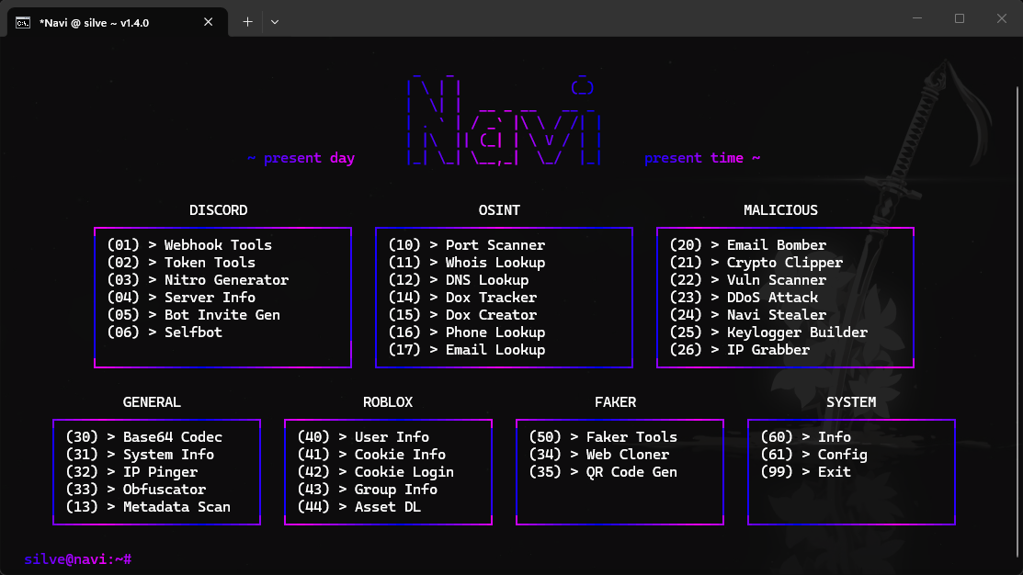Click the '(31) > System Info' entry
Screen dimensions: 1023x575
(140, 455)
